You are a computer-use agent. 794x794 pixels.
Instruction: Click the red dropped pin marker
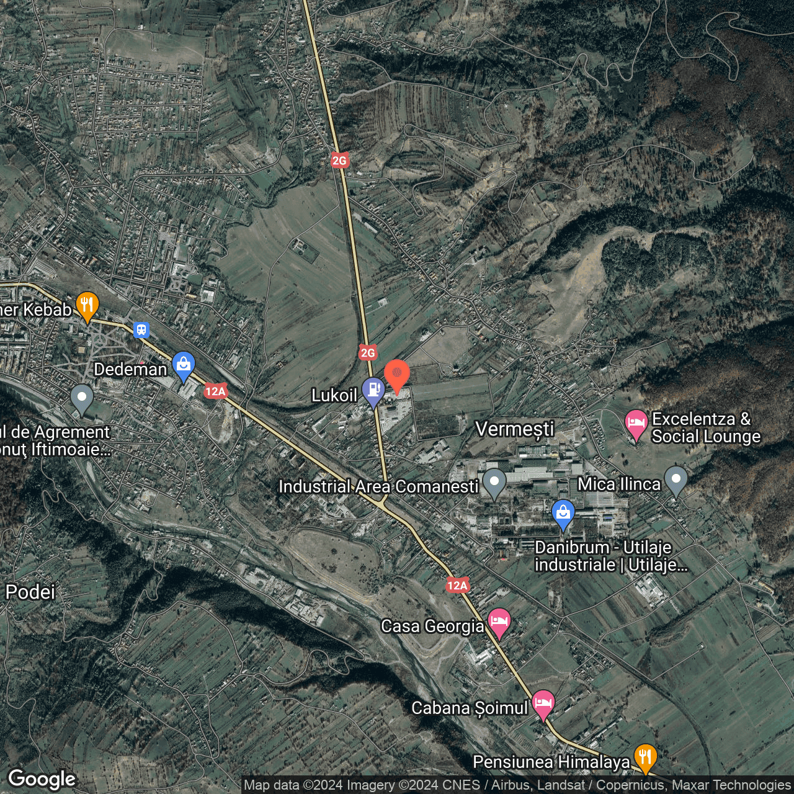[397, 375]
